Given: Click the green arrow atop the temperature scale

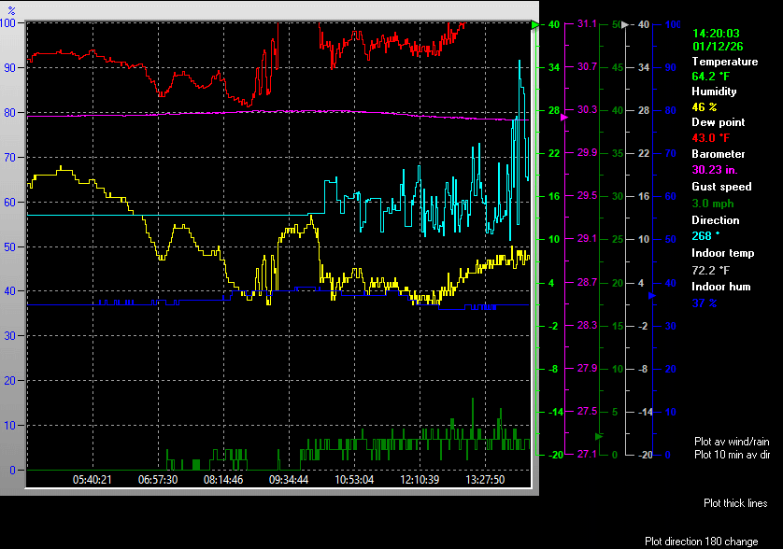Looking at the screenshot, I should (x=534, y=25).
